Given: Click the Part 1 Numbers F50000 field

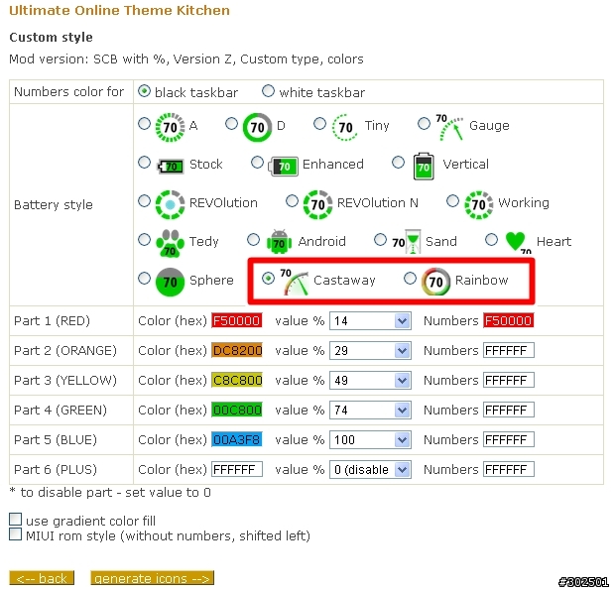Looking at the screenshot, I should (509, 320).
